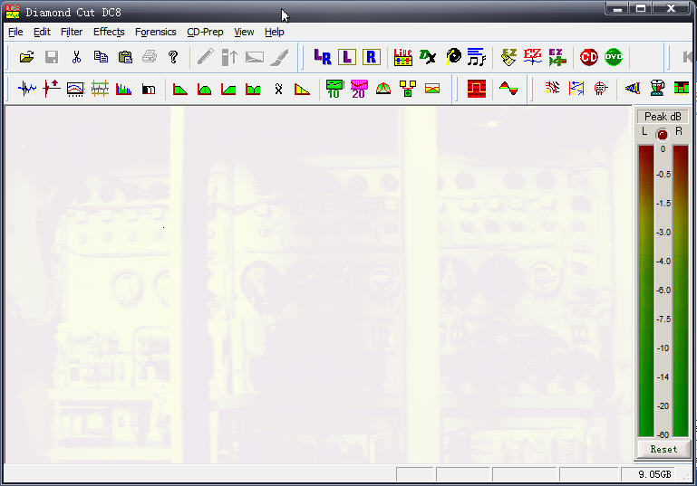Open the Forensics menu
Image resolution: width=697 pixels, height=486 pixels.
[156, 32]
